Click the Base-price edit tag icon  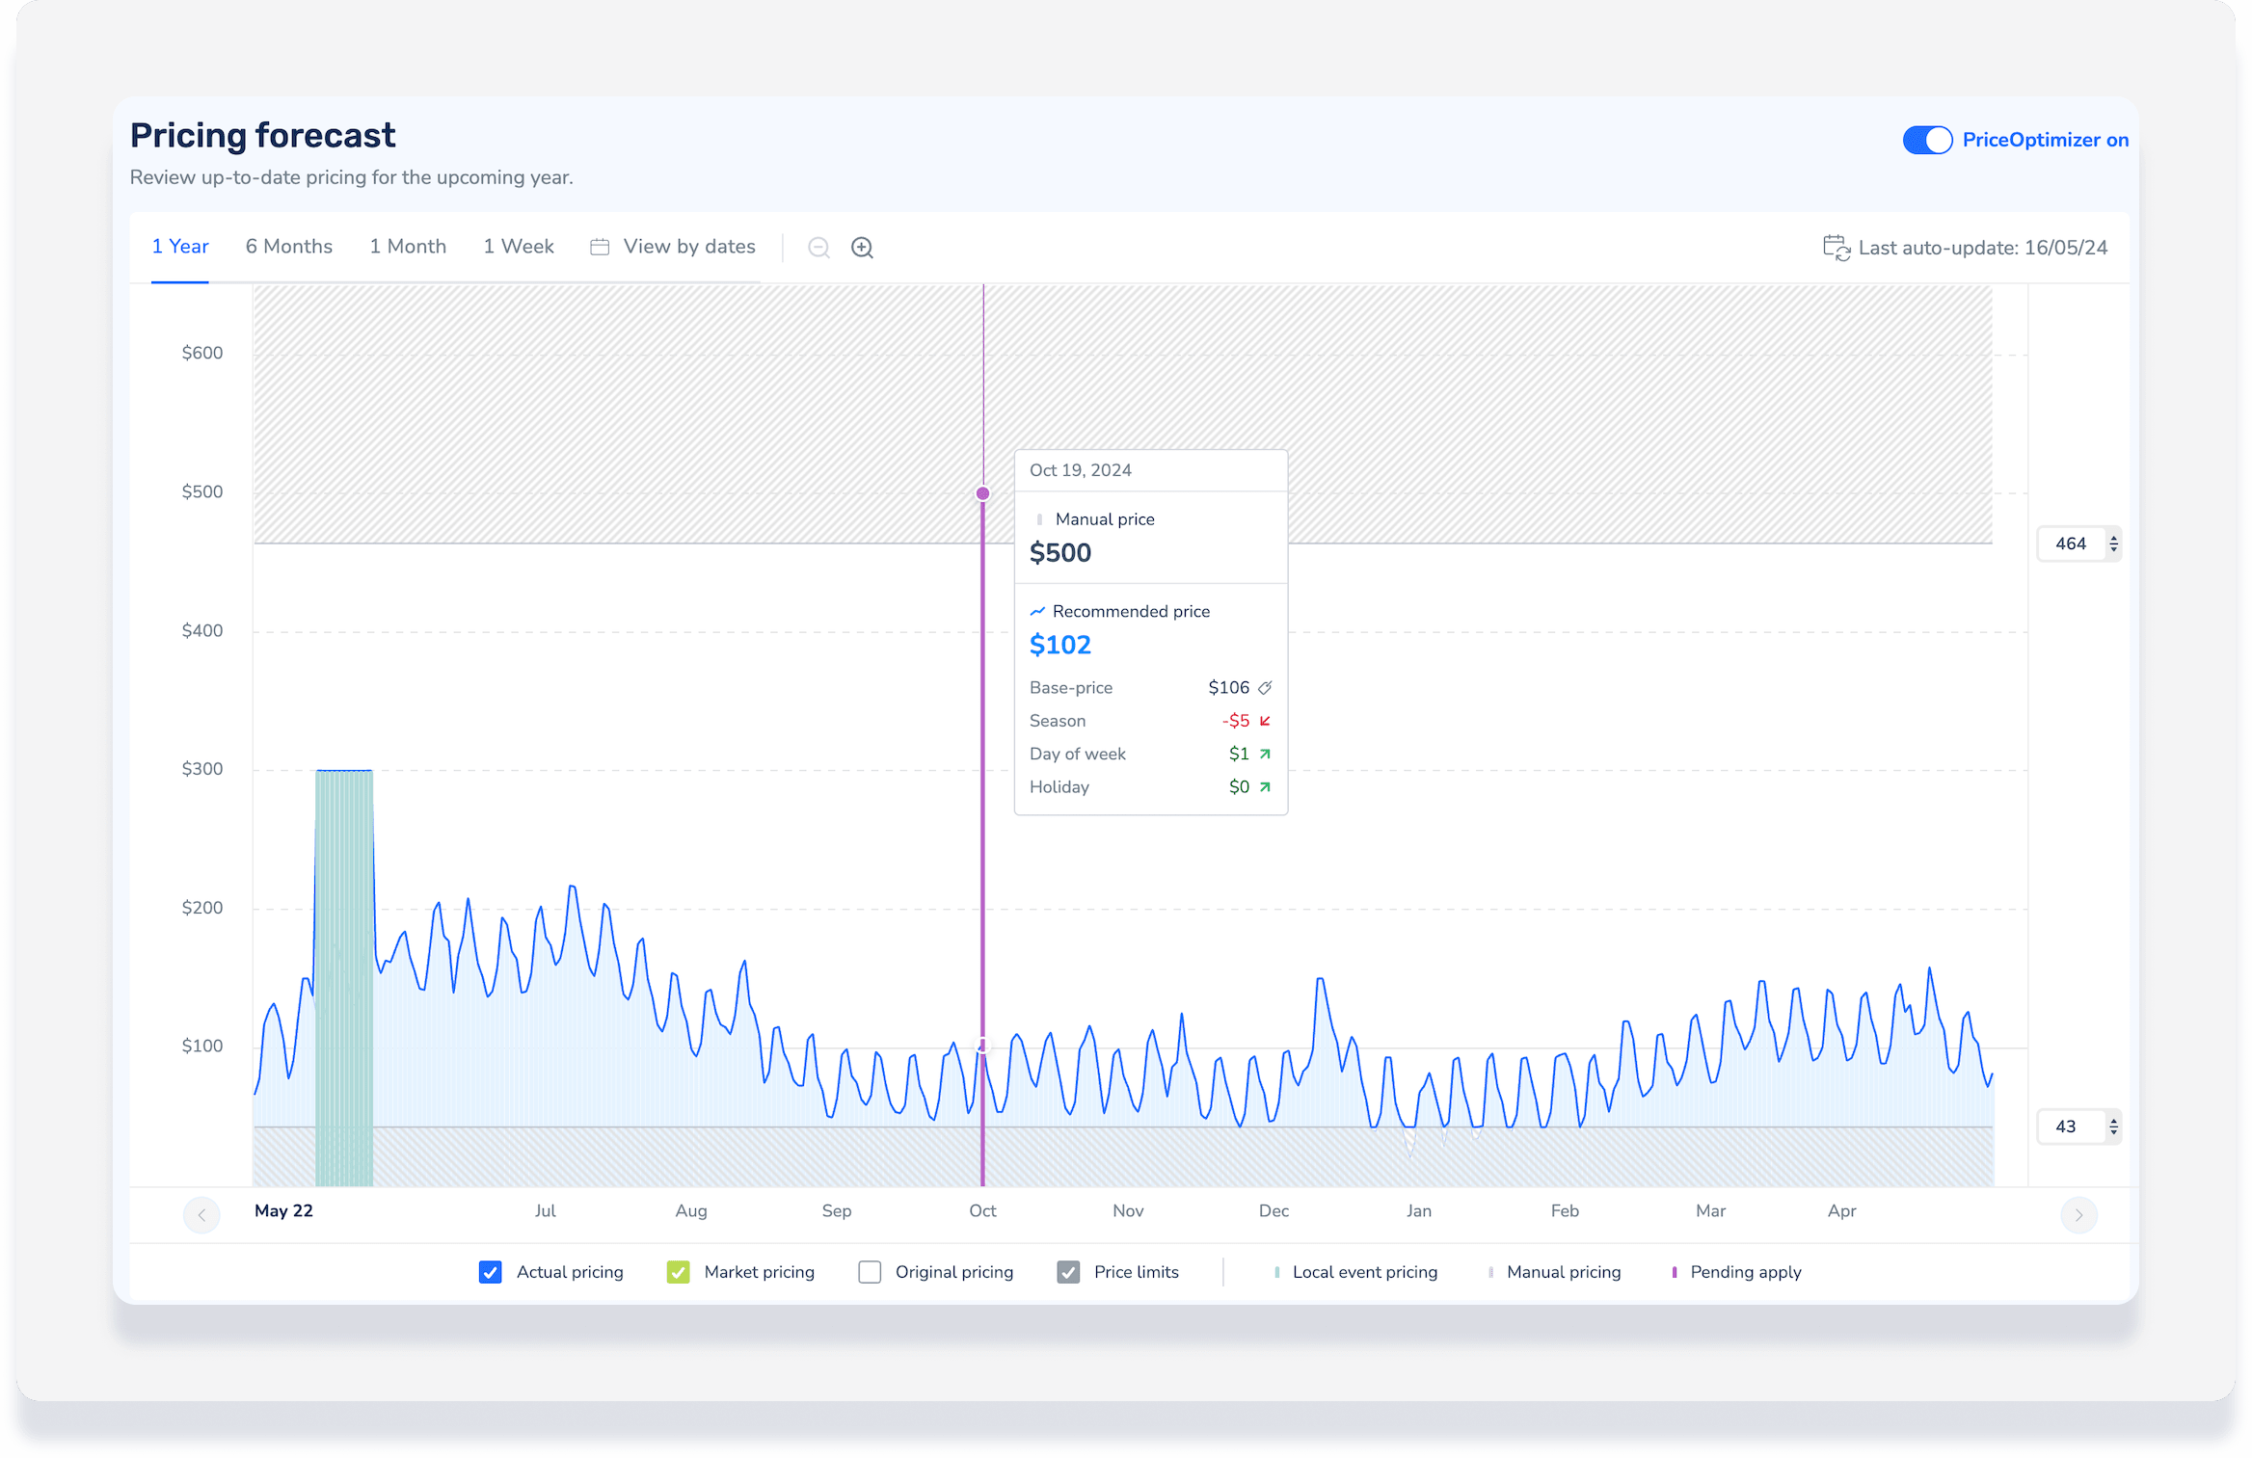[1265, 688]
